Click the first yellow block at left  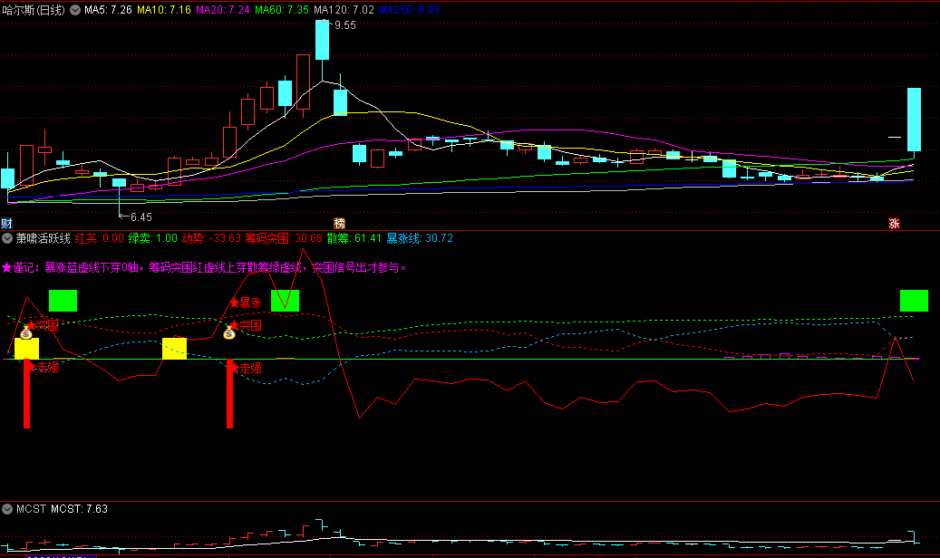[x=26, y=349]
